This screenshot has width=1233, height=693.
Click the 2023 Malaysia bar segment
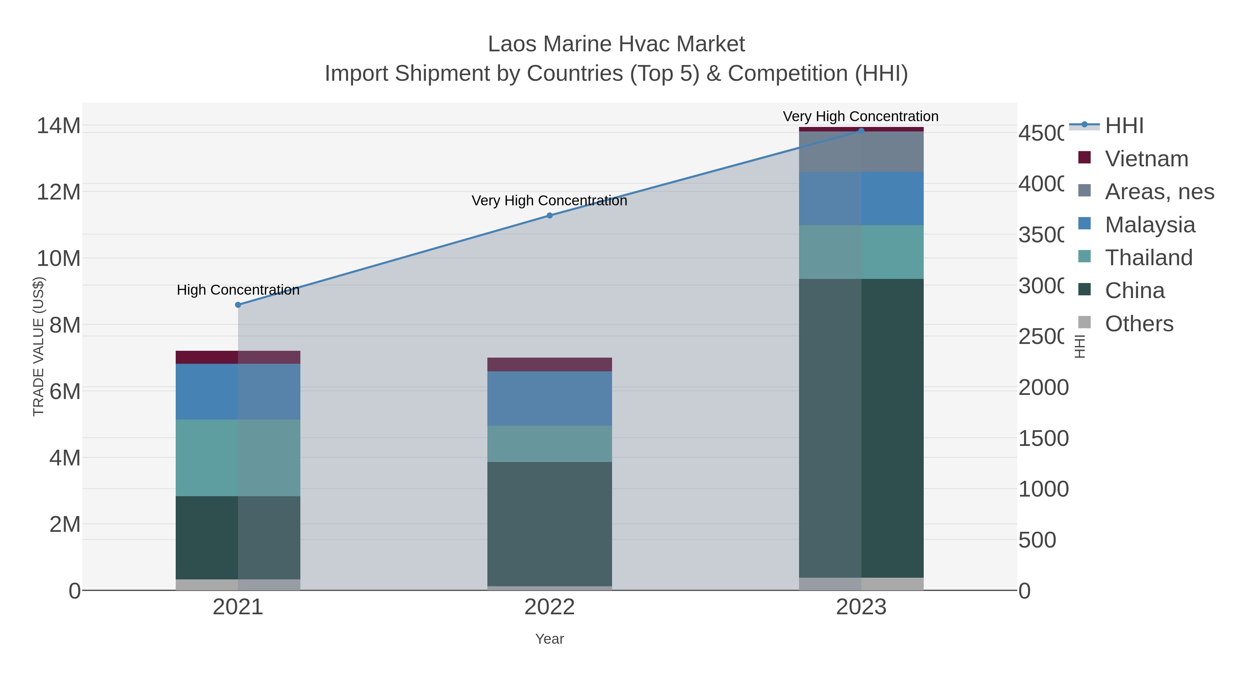tap(861, 198)
